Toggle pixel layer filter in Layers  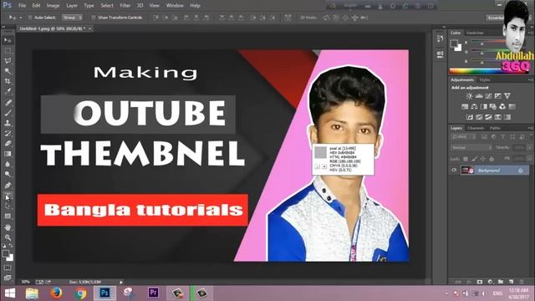pos(484,137)
